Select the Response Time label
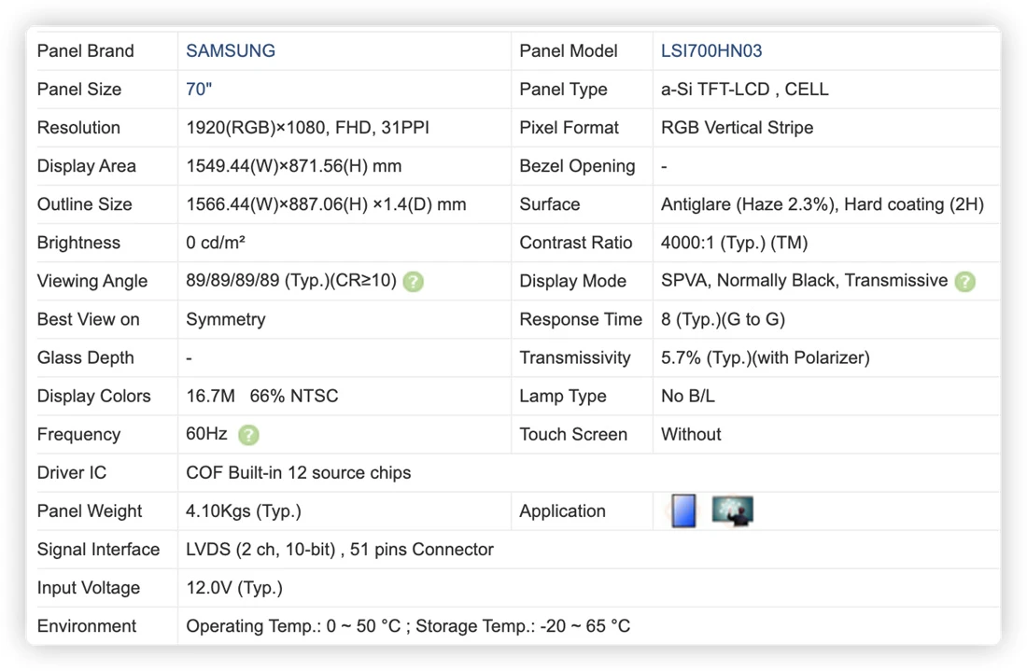The height and width of the screenshot is (671, 1027). (581, 319)
